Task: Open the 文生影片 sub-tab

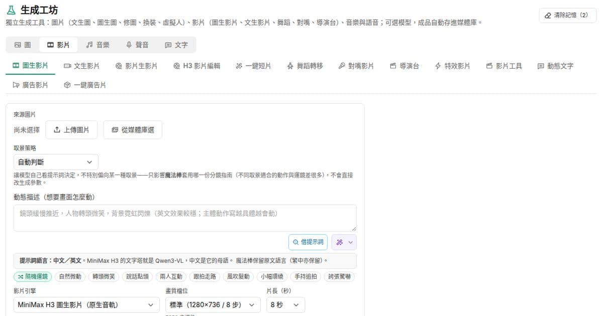Action: [81, 66]
